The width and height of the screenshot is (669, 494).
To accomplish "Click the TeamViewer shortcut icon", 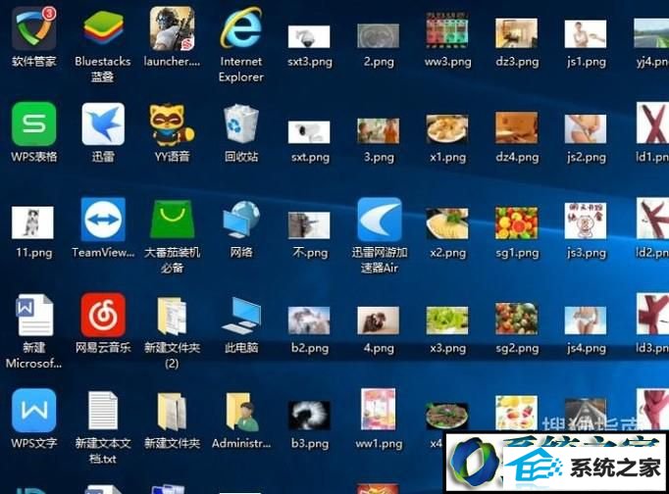I will tap(103, 220).
